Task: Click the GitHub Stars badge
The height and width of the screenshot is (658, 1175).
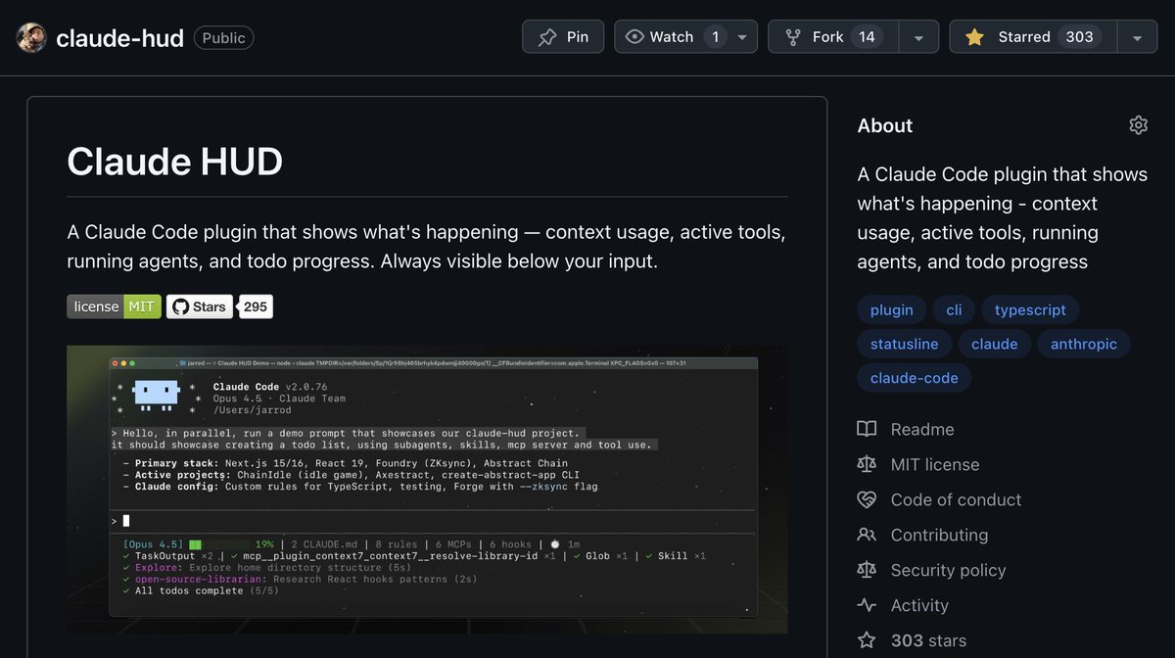Action: pos(201,306)
